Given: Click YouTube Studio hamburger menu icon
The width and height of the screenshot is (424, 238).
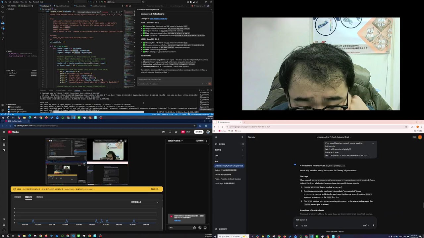Looking at the screenshot, I should point(4,132).
